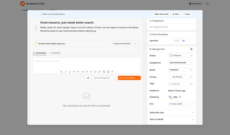The height and width of the screenshot is (135, 230).
Task: Insert a hyperlink in the comment
Action: coord(99,72)
